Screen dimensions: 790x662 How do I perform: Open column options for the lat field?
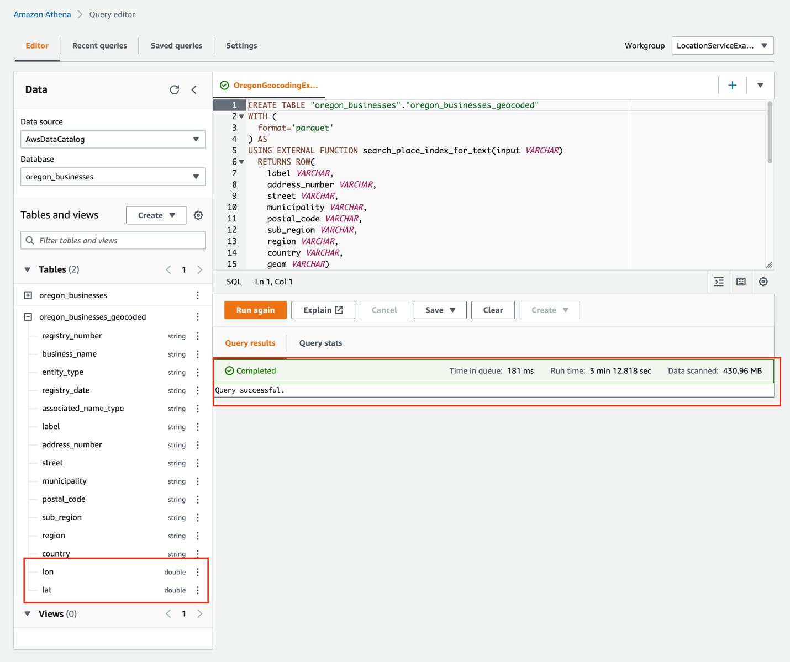[198, 590]
